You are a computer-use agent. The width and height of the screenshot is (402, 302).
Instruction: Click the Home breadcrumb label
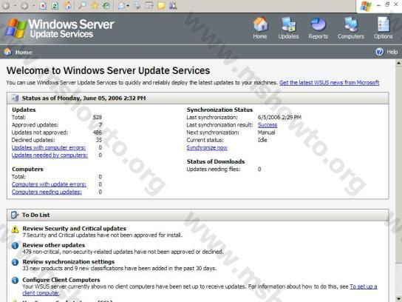[24, 52]
